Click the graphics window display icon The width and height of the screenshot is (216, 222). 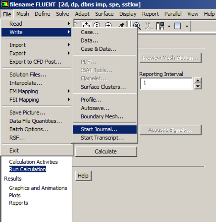pyautogui.click(x=178, y=26)
